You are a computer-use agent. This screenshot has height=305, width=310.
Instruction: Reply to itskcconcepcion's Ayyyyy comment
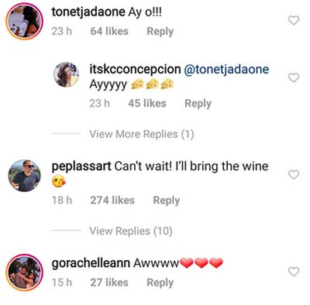(x=198, y=104)
